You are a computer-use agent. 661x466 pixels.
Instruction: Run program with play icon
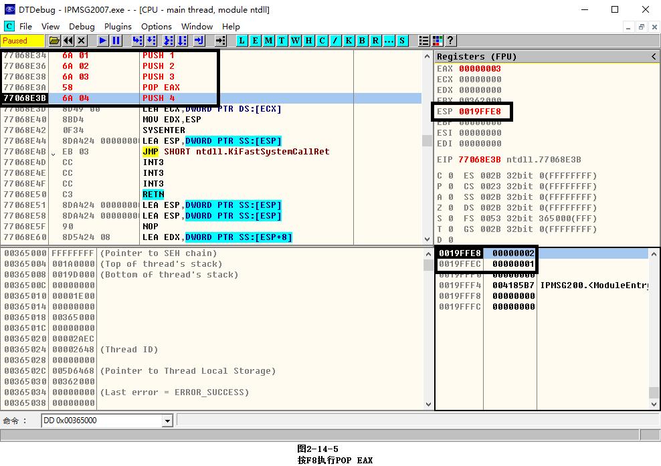[x=103, y=41]
